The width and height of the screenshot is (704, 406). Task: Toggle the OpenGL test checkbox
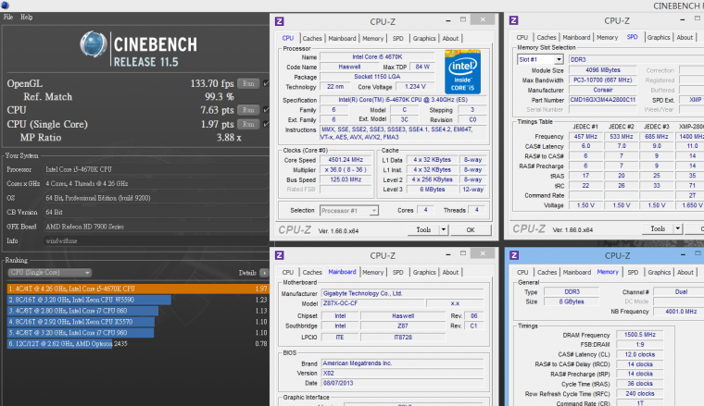coord(266,83)
